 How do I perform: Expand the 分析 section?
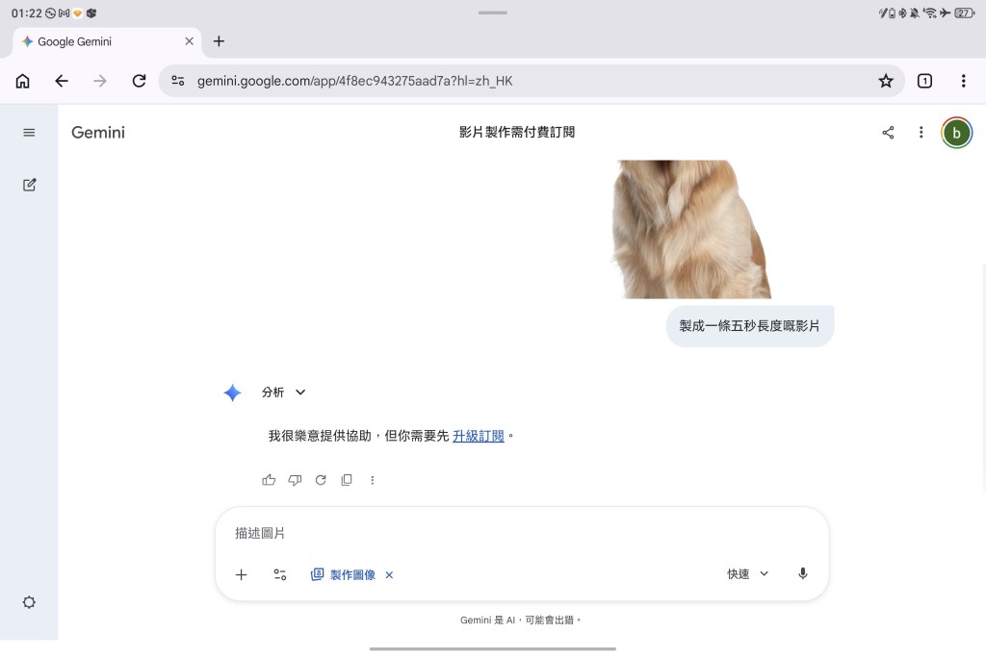[x=298, y=392]
